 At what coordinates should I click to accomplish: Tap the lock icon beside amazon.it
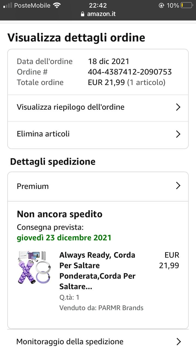point(83,14)
